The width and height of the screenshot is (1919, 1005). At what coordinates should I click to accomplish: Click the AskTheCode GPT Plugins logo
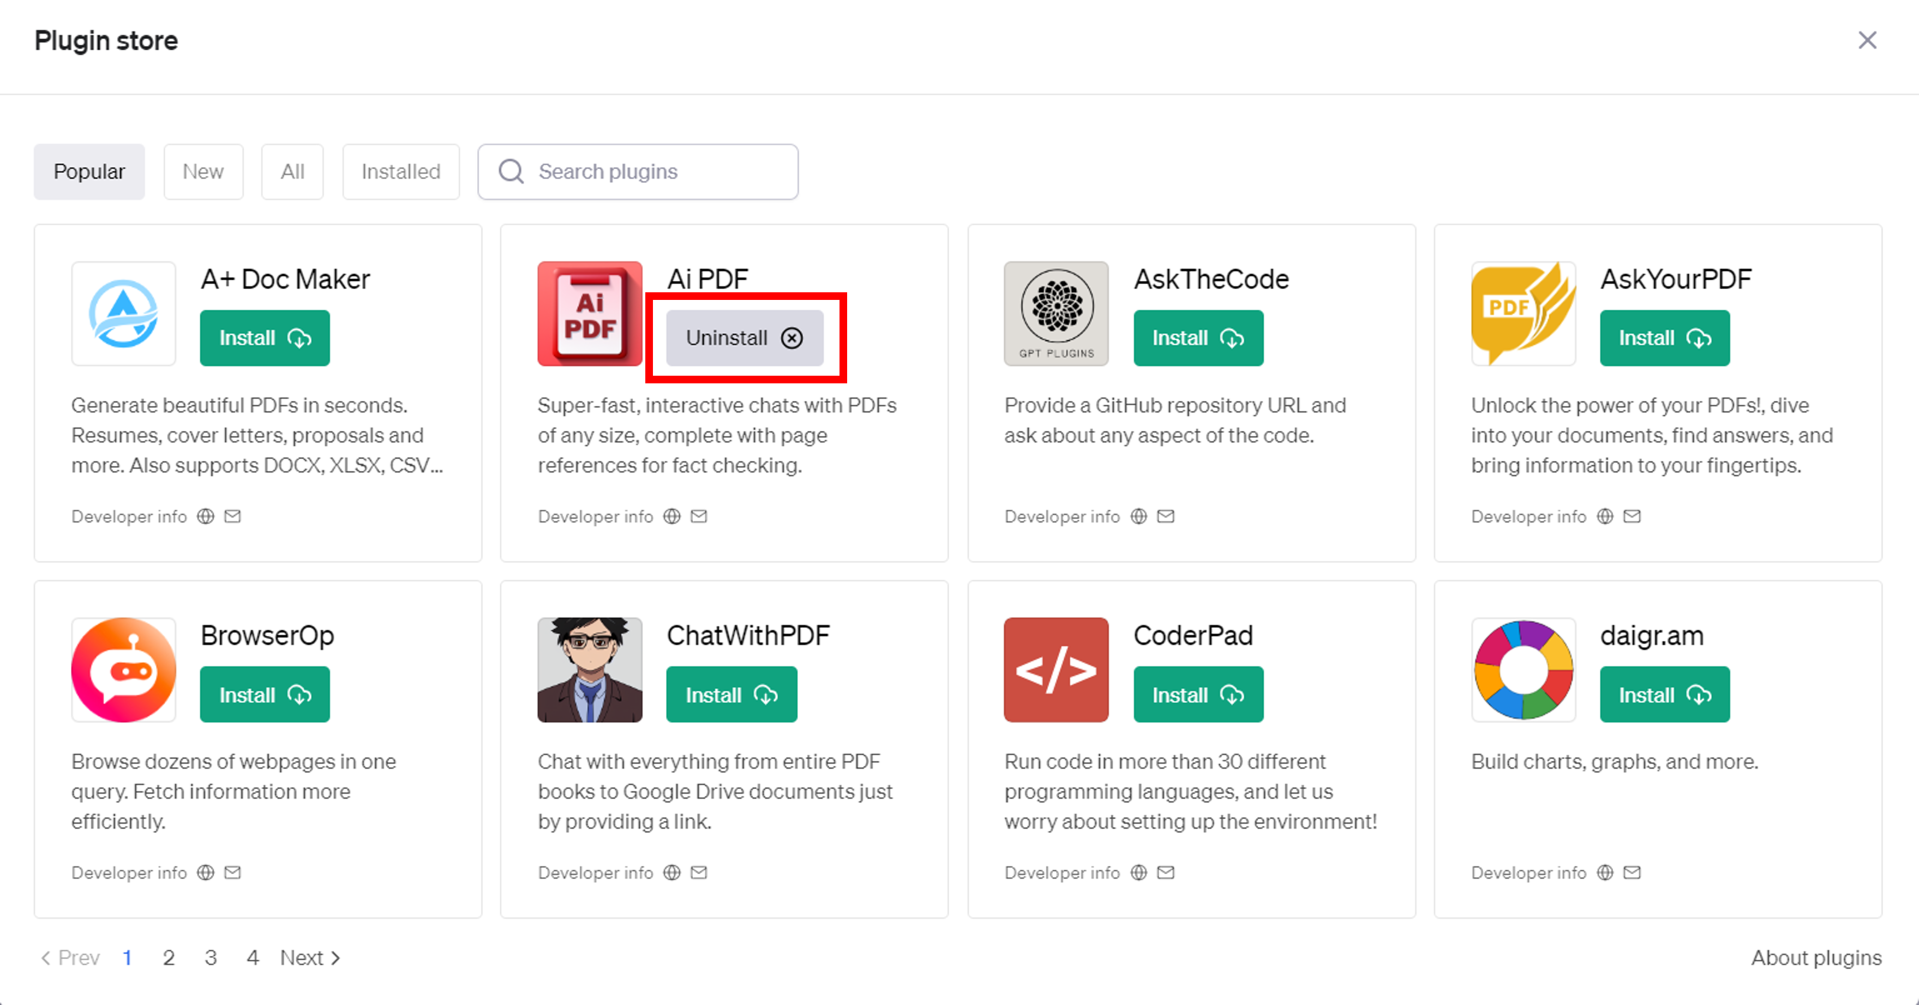click(1057, 314)
